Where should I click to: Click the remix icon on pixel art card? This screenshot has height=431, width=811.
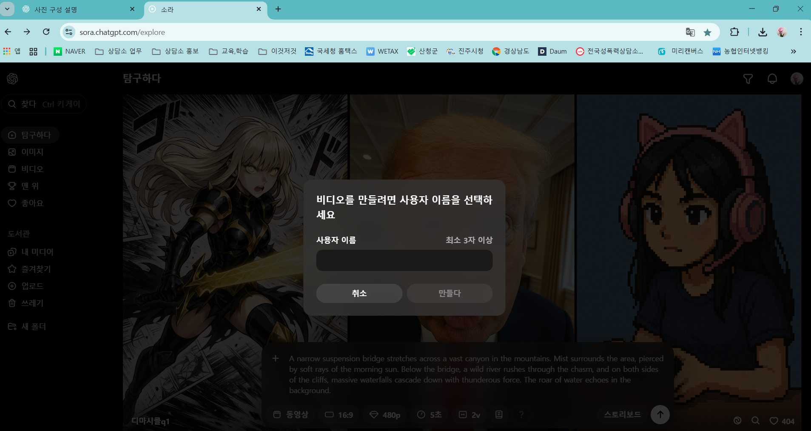tap(737, 421)
